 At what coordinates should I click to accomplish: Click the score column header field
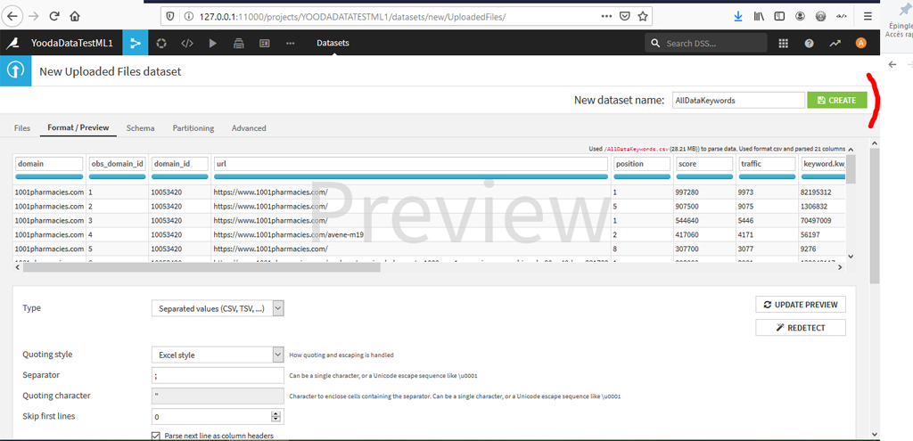click(704, 164)
